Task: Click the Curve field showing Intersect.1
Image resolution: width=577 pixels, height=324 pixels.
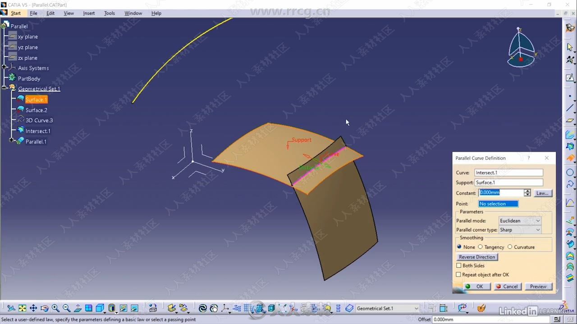Action: pos(508,172)
